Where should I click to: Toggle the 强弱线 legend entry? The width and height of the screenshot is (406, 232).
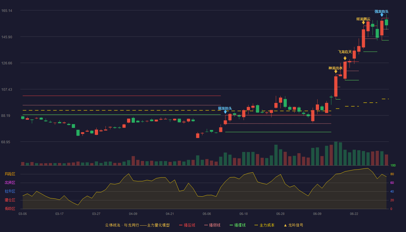pos(212,225)
